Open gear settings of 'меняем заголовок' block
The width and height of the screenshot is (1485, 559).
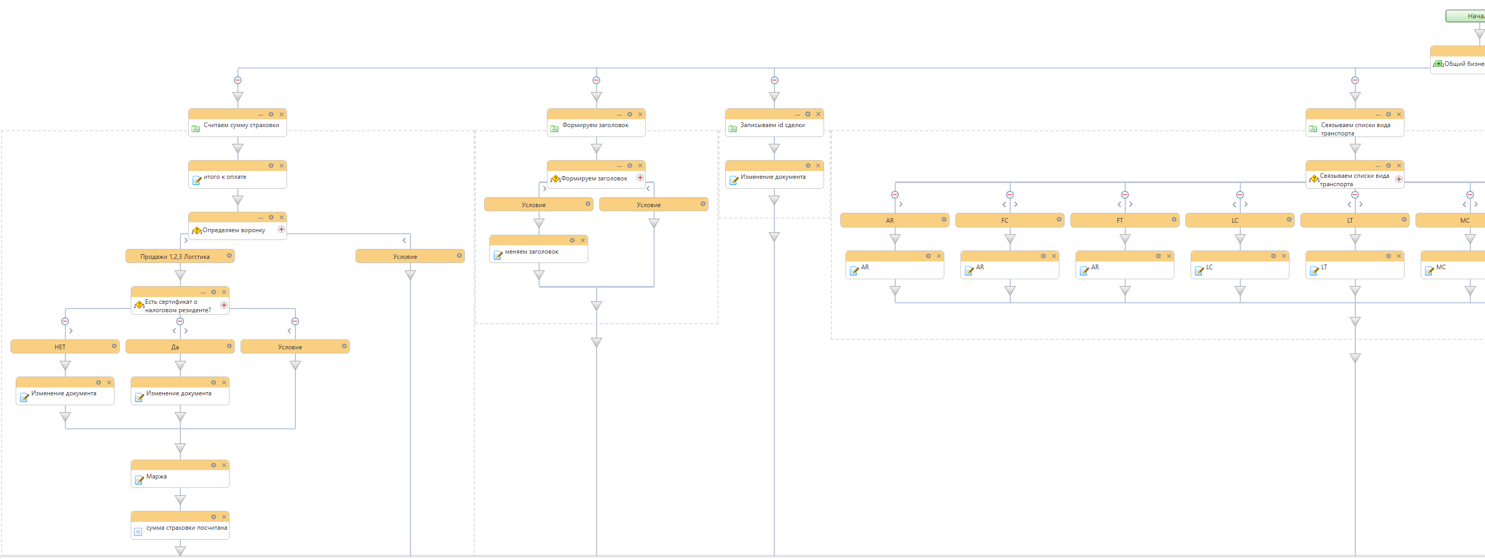(572, 241)
